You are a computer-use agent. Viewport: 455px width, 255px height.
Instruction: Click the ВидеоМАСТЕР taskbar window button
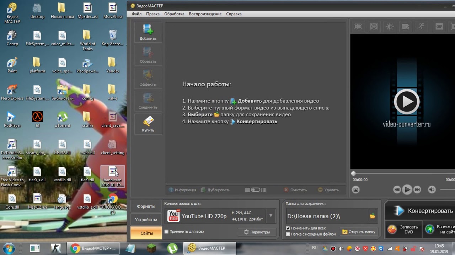[x=209, y=248]
